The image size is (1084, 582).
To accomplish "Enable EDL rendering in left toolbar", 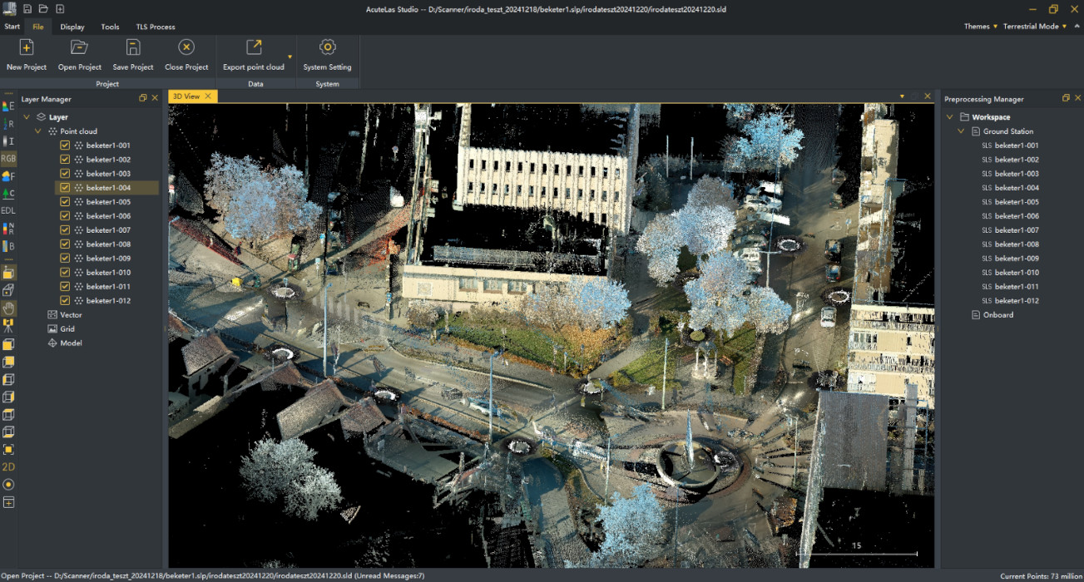I will coord(8,210).
